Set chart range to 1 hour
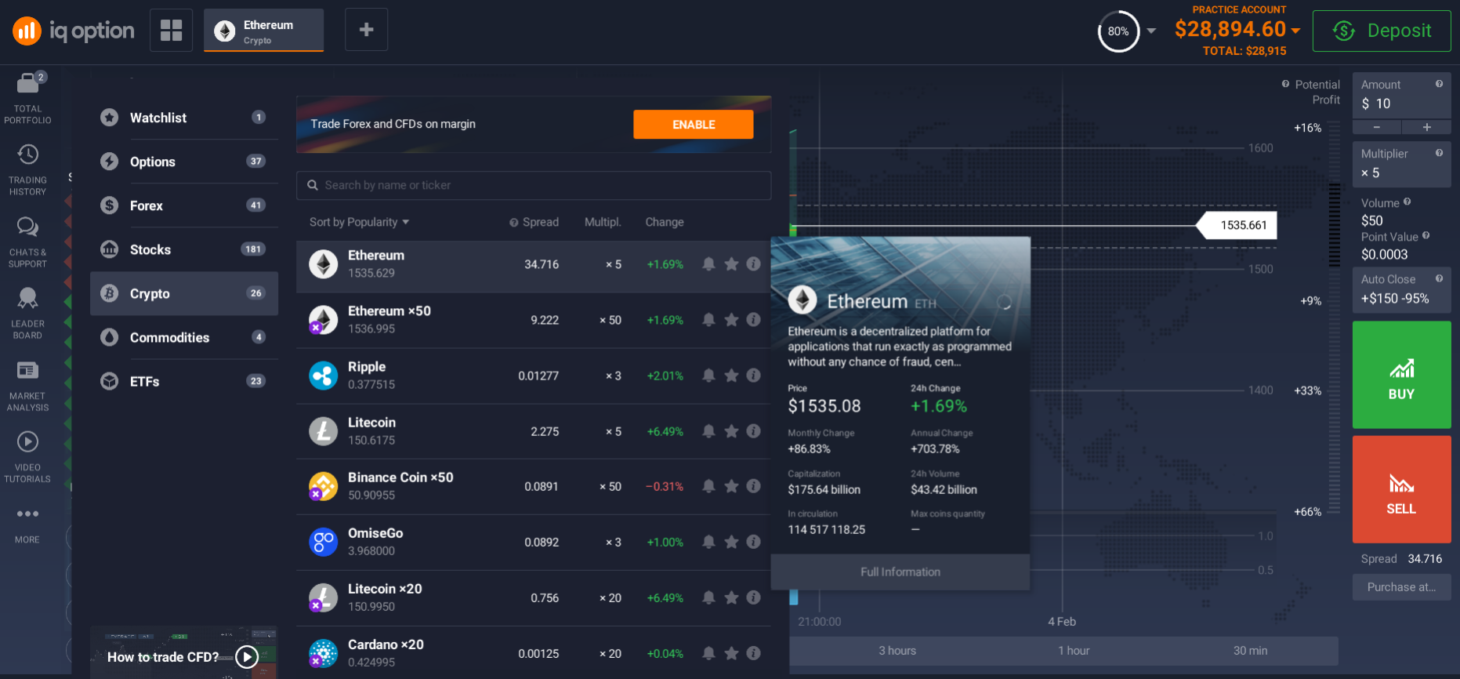1460x679 pixels. coord(1073,651)
